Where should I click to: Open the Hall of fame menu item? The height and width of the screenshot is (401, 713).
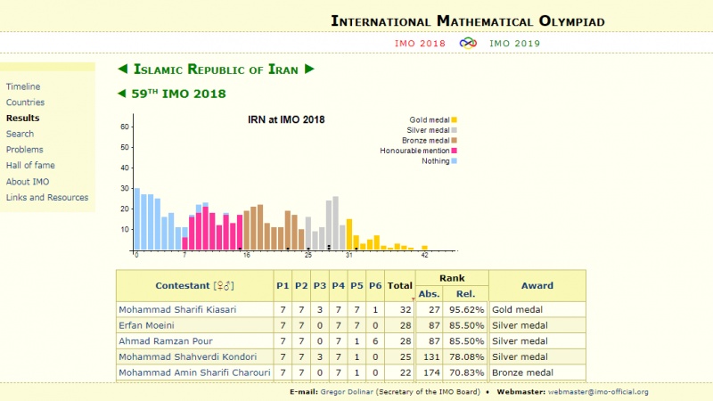click(x=30, y=165)
